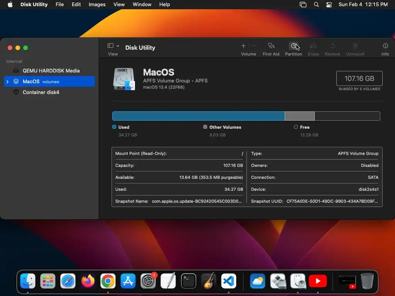Add a new volume with the plus button

point(243,46)
